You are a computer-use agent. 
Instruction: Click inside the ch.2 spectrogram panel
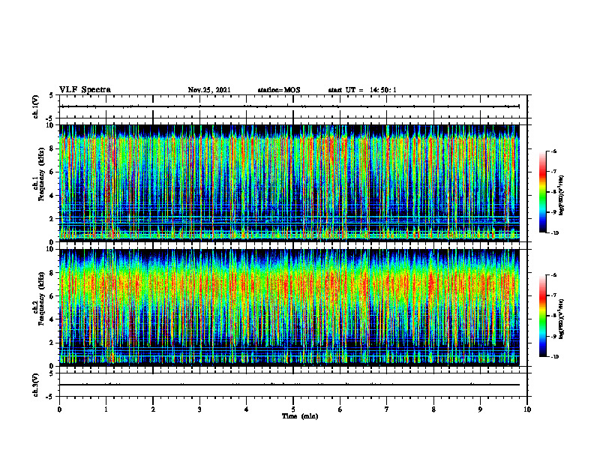(289, 307)
